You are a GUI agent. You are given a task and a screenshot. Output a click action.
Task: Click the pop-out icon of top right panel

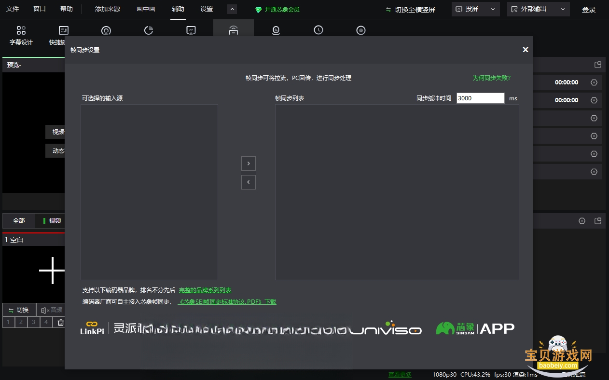click(598, 65)
